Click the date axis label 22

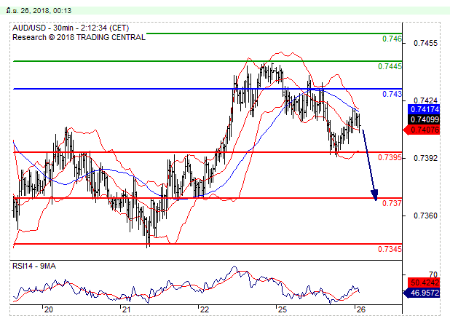(x=205, y=309)
